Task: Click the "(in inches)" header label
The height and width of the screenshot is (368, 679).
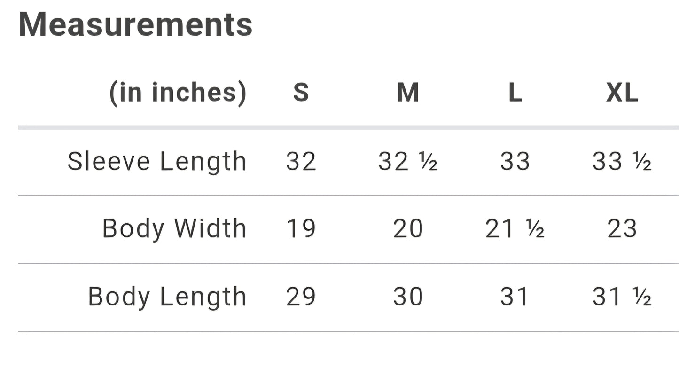Action: pyautogui.click(x=178, y=92)
